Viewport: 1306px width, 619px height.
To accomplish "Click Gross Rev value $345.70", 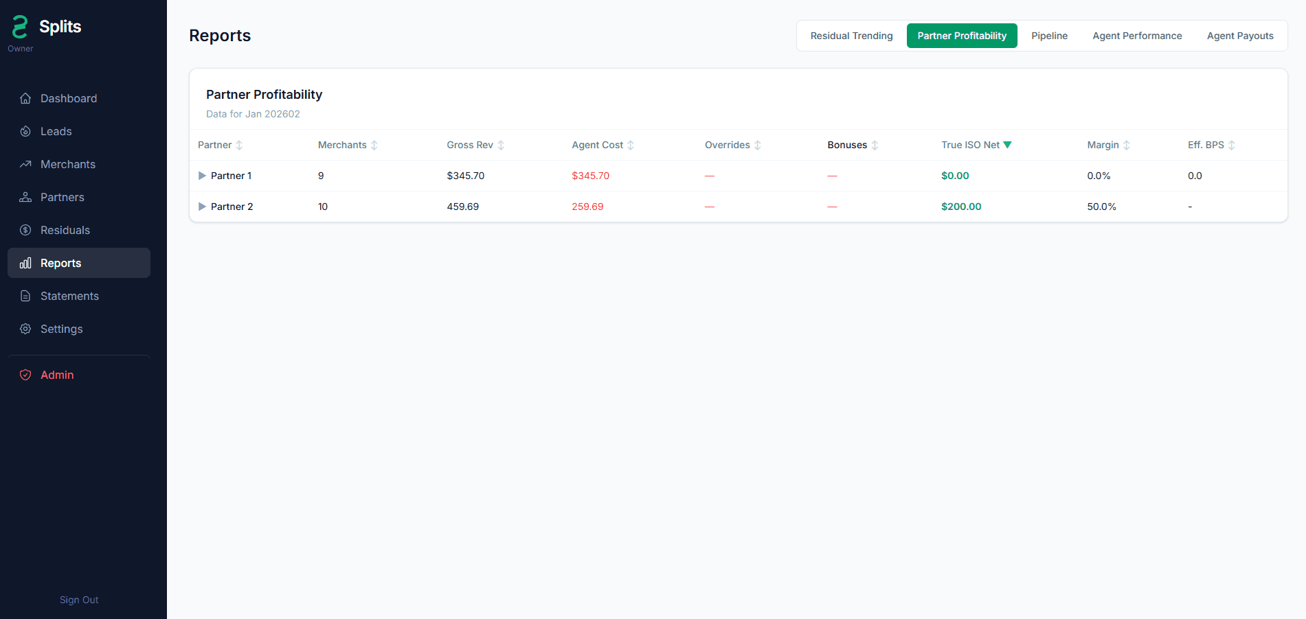I will pyautogui.click(x=466, y=176).
